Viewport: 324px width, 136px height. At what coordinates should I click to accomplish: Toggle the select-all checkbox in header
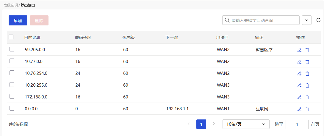11,37
